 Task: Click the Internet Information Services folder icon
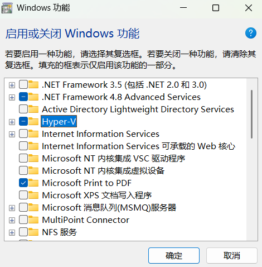point(33,133)
